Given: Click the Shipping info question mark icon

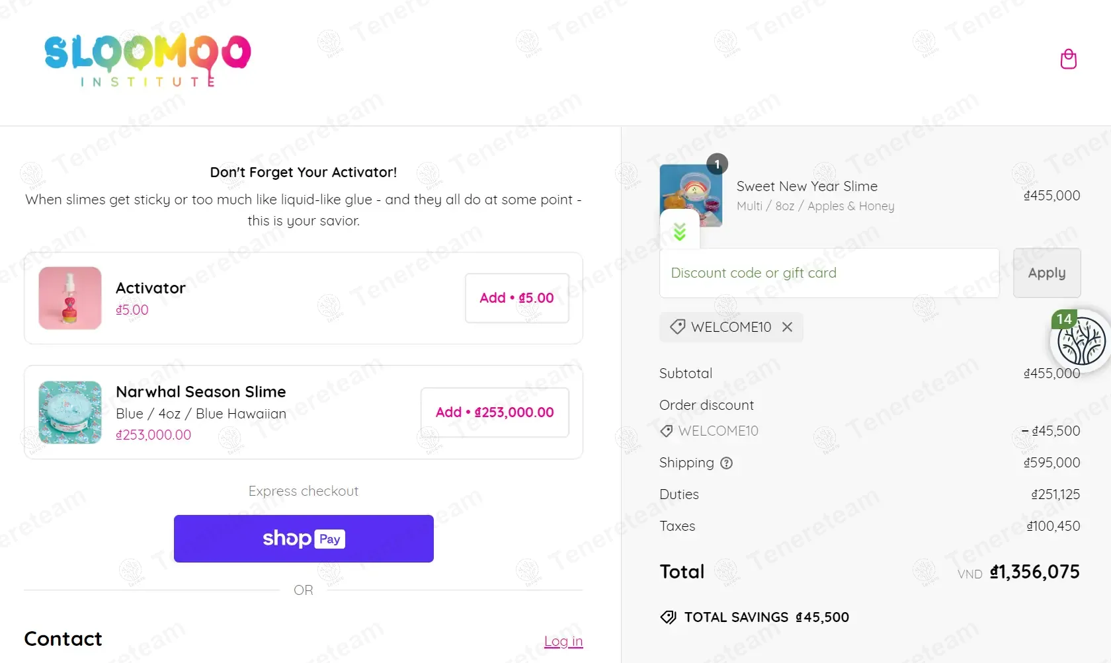Looking at the screenshot, I should 726,463.
